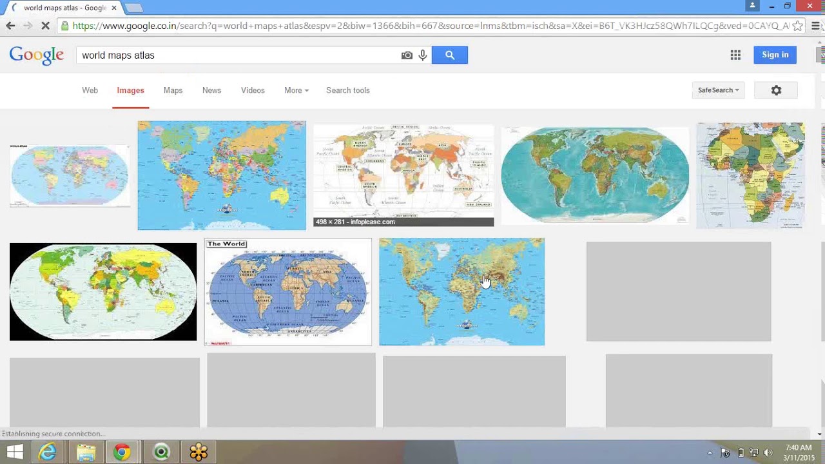Image resolution: width=825 pixels, height=464 pixels.
Task: Open 'The World' globe map thumbnail
Action: (x=288, y=292)
